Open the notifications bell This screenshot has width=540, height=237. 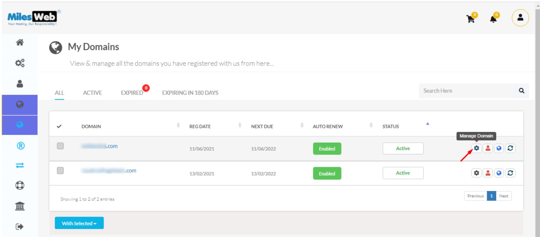point(493,19)
